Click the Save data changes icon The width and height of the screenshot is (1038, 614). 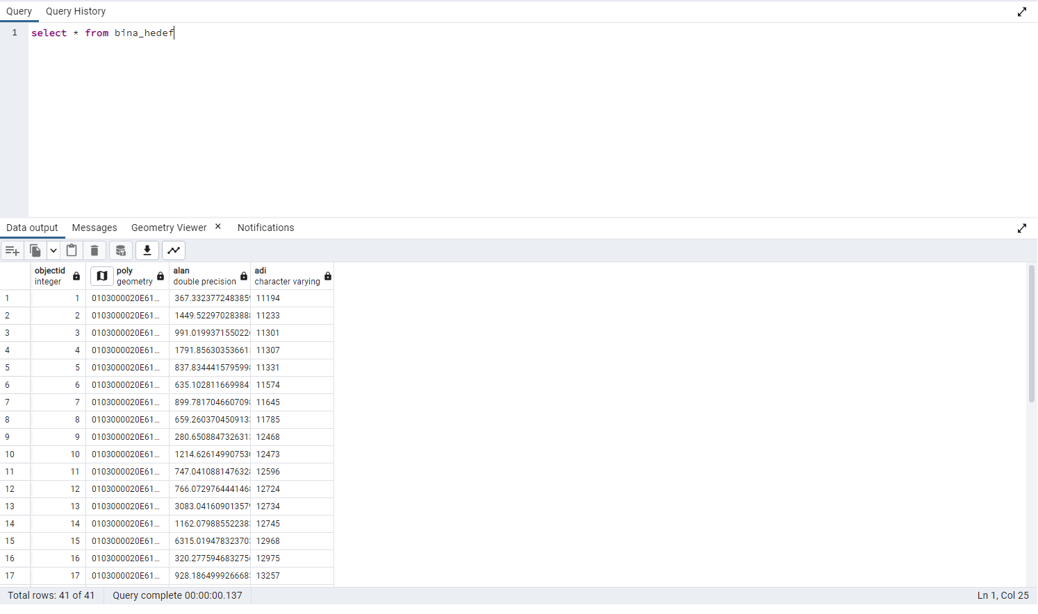[121, 250]
